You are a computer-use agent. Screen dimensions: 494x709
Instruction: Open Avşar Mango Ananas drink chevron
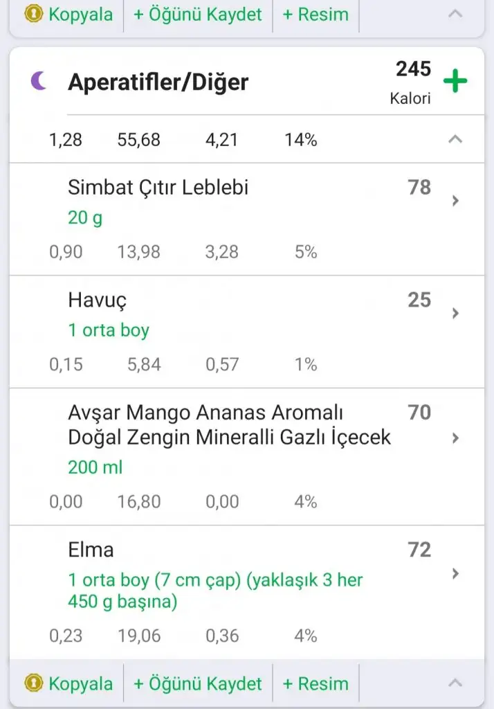(x=455, y=438)
